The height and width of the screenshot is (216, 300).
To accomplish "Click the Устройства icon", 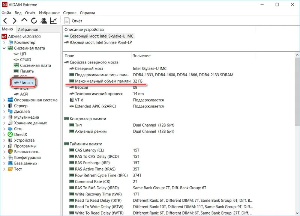I will [x=10, y=140].
